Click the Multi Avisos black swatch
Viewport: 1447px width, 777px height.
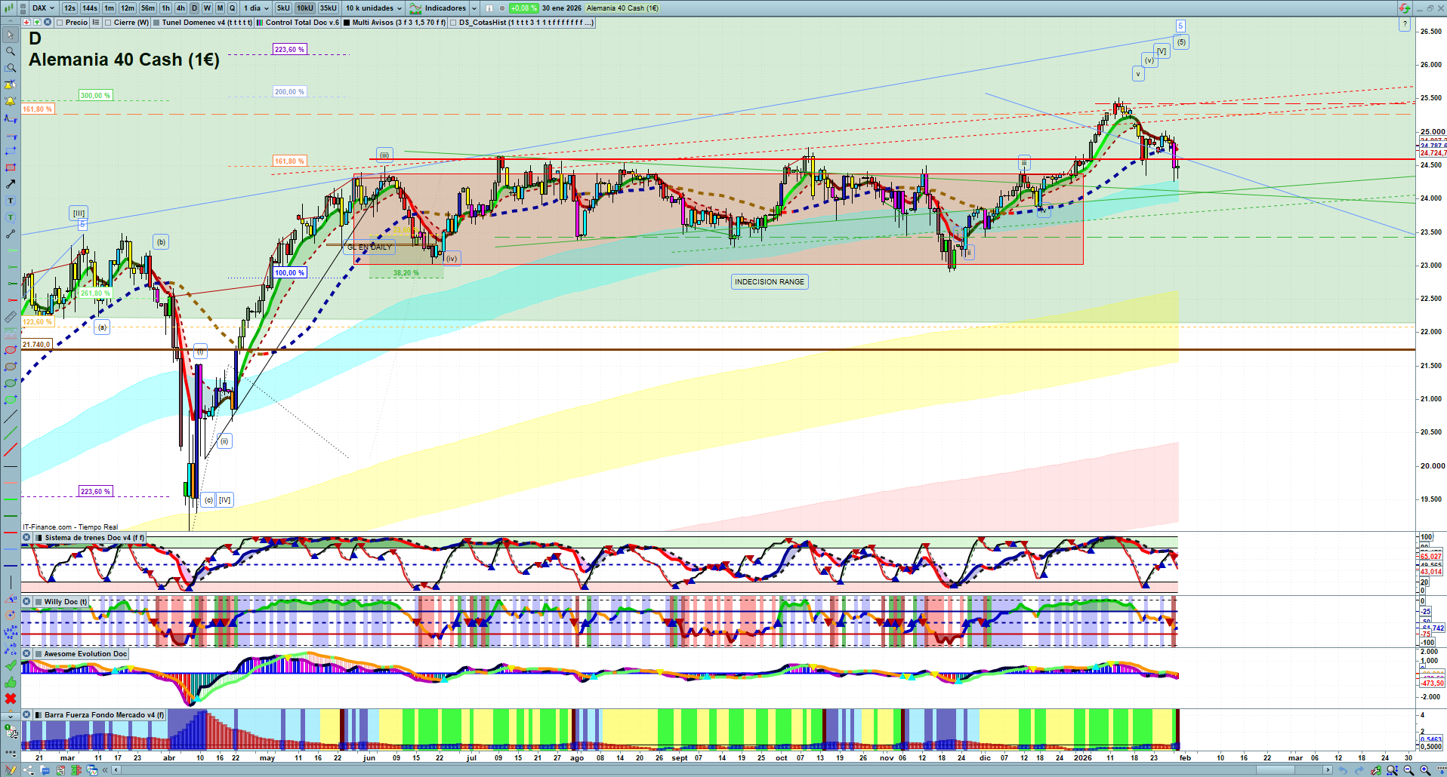pos(347,23)
